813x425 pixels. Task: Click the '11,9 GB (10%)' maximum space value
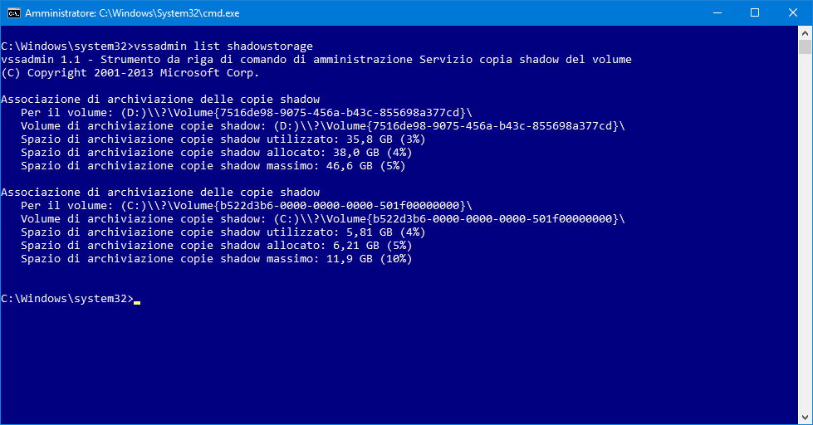[365, 259]
